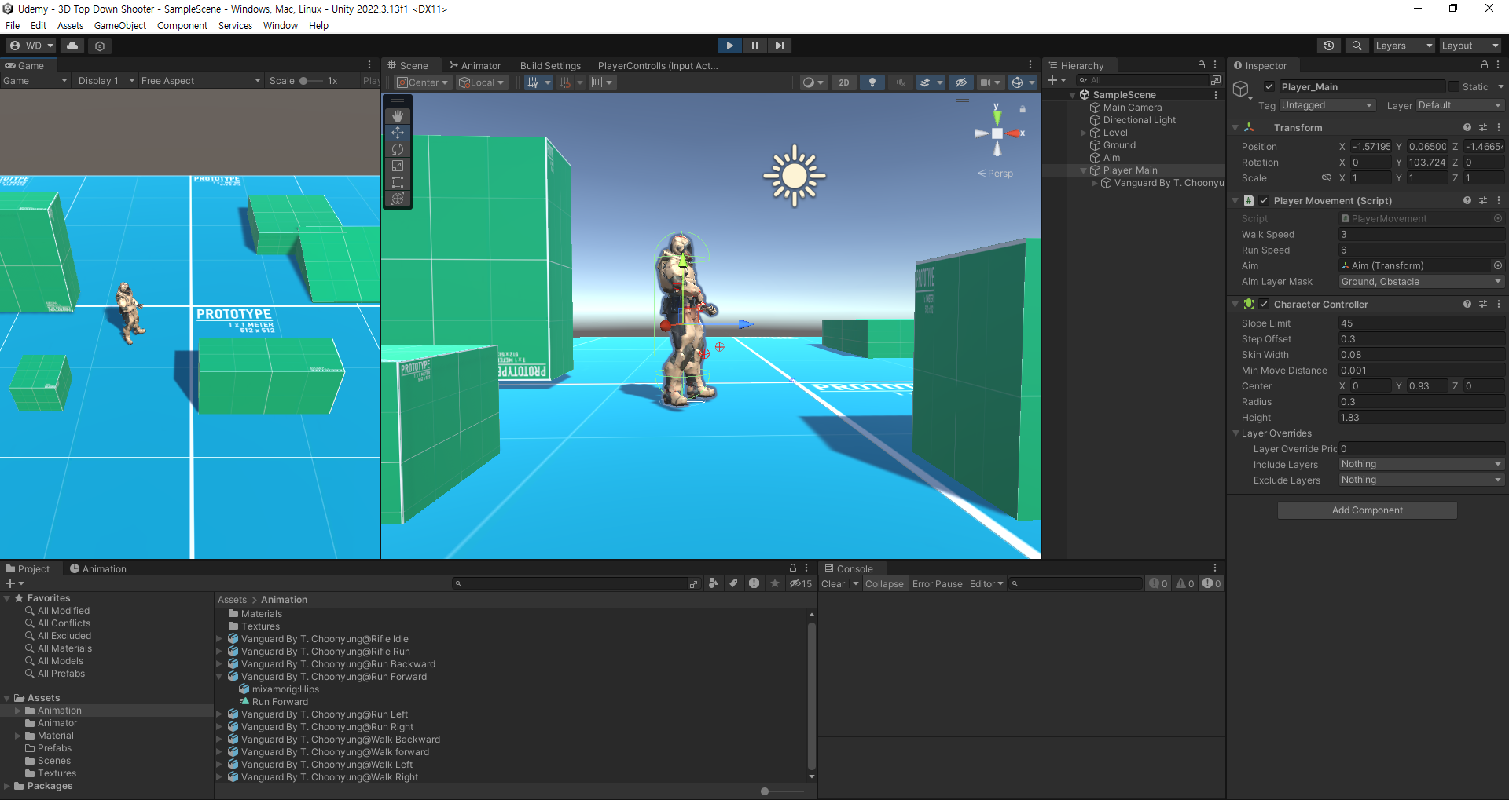Click the search by import log type icon
Image resolution: width=1509 pixels, height=800 pixels.
pyautogui.click(x=754, y=583)
